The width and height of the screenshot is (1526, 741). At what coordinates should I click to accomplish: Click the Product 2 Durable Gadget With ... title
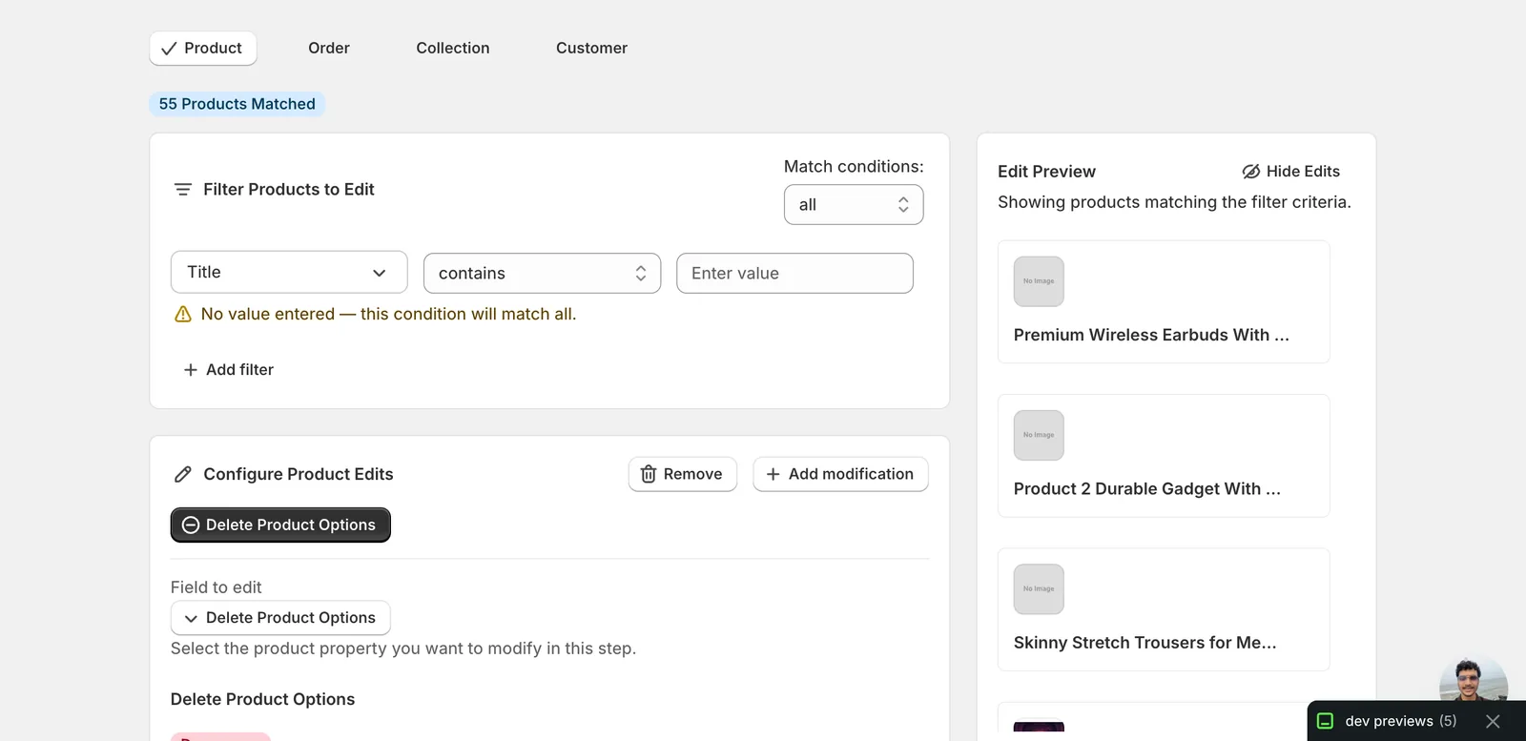(1147, 489)
